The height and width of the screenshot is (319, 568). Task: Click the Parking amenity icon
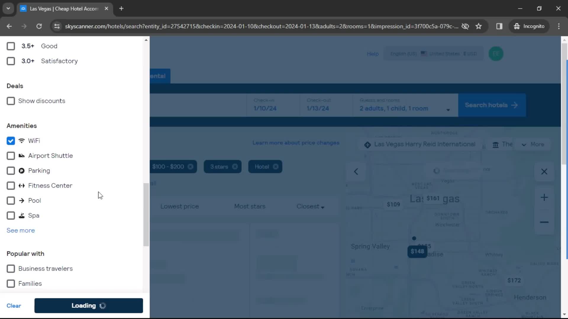22,171
